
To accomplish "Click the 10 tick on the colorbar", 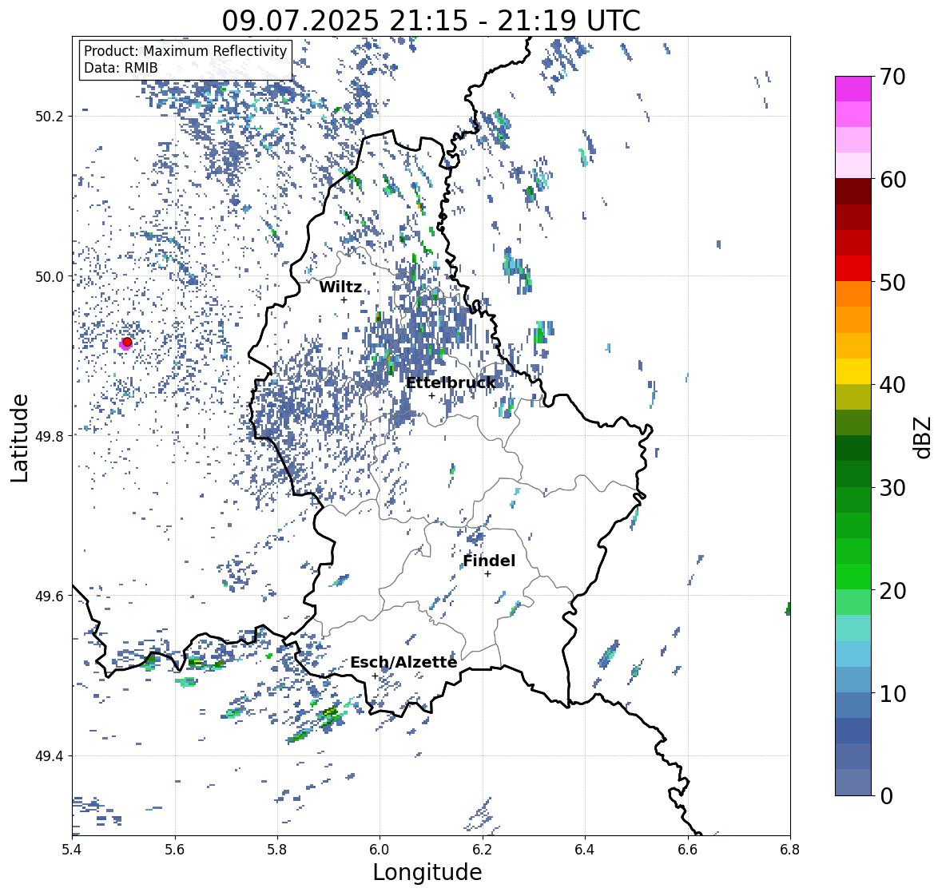I will click(892, 693).
